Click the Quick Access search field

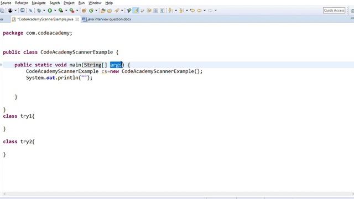click(334, 11)
